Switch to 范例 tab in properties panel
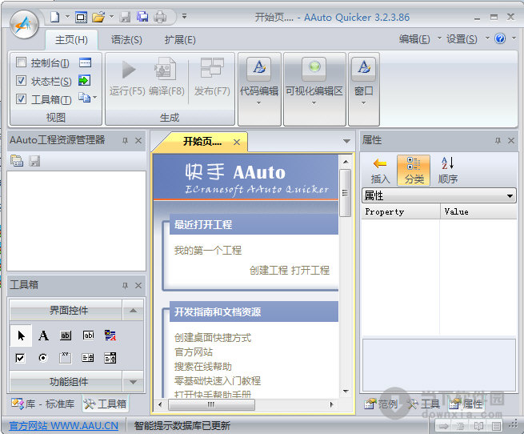Image resolution: width=524 pixels, height=434 pixels. tap(382, 404)
